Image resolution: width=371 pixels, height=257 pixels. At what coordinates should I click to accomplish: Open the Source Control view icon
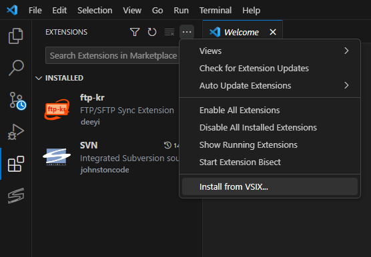(x=17, y=101)
